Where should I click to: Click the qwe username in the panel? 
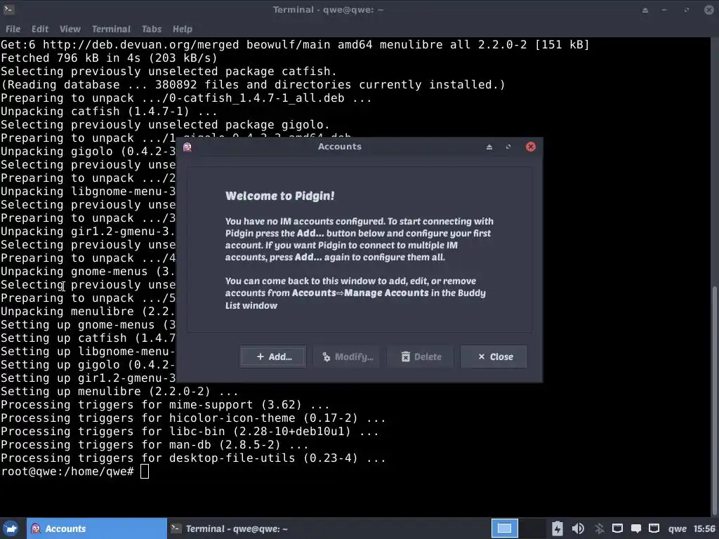(x=678, y=528)
